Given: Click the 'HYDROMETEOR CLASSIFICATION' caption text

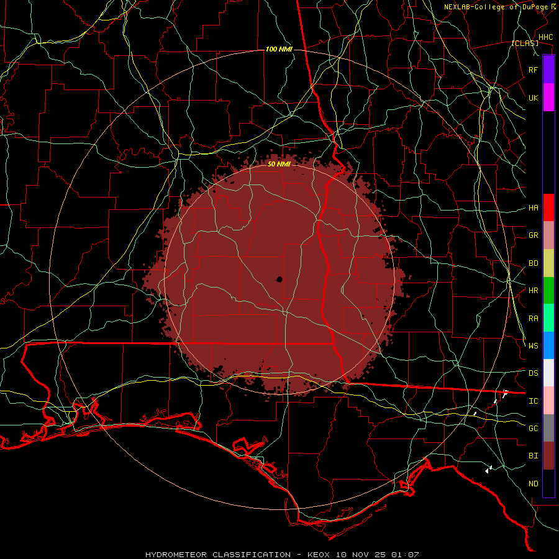Looking at the screenshot, I should point(218,555).
